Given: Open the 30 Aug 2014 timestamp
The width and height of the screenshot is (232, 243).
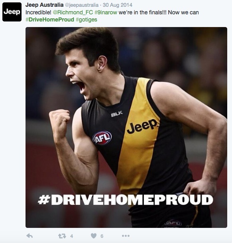Looking at the screenshot, I should 118,5.
